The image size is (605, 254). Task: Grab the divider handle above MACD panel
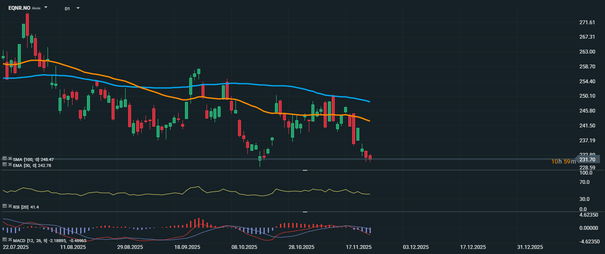pyautogui.click(x=305, y=212)
